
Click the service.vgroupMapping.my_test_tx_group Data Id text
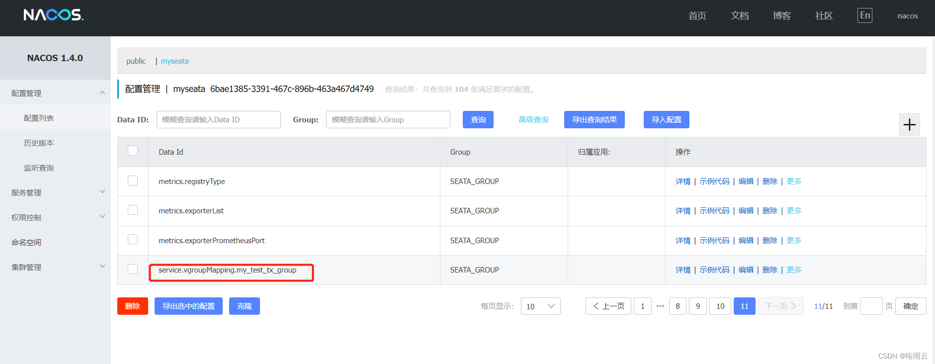click(227, 270)
